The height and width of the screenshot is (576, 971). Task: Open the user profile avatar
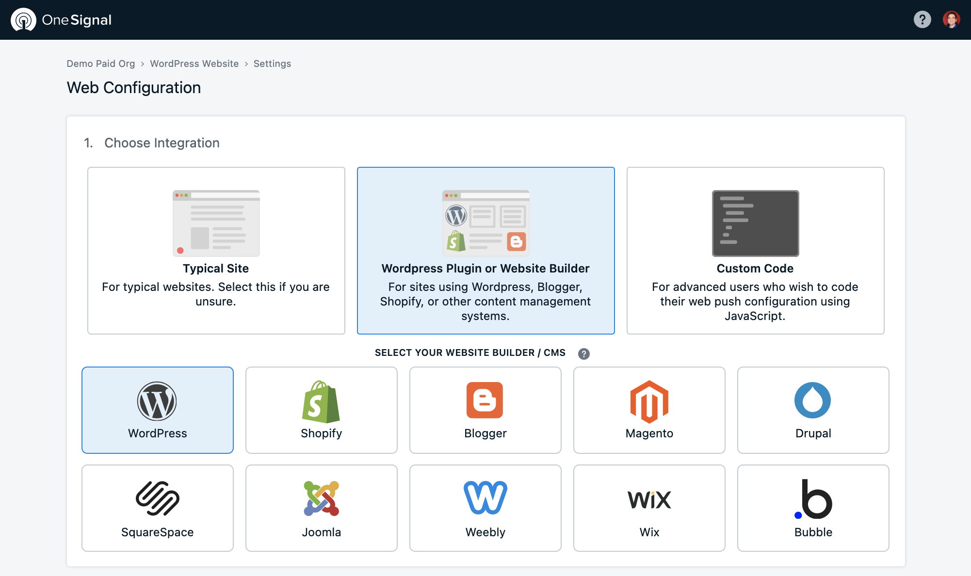coord(951,20)
